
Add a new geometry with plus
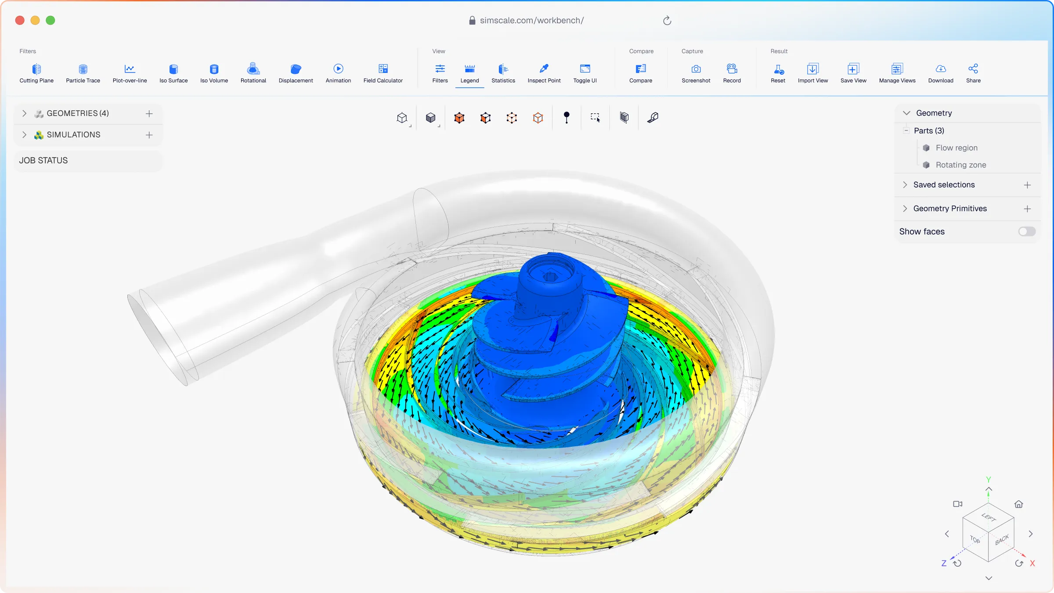tap(149, 114)
